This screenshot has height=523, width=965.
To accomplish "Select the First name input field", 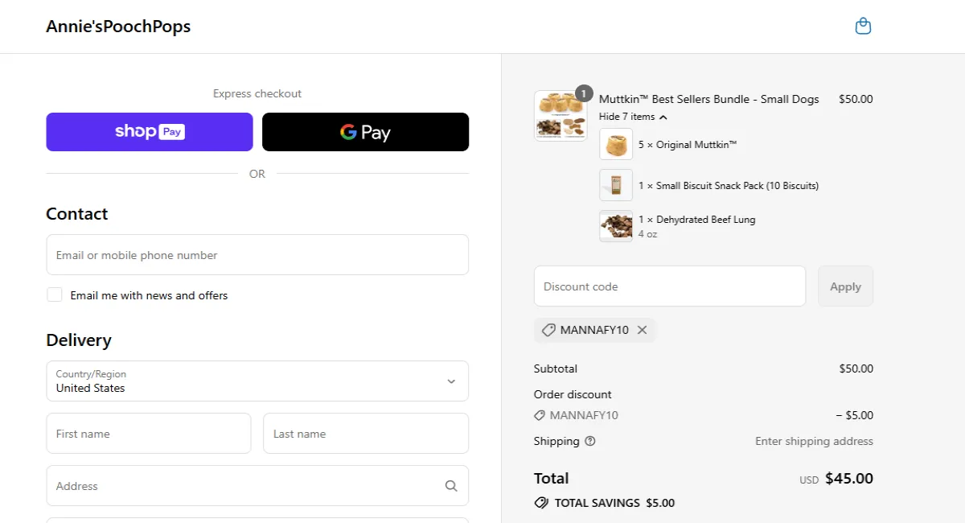I will click(x=149, y=434).
